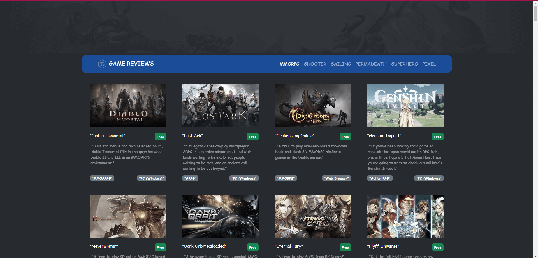Click the "Neverwinter" title
538x258 pixels.
pyautogui.click(x=104, y=246)
